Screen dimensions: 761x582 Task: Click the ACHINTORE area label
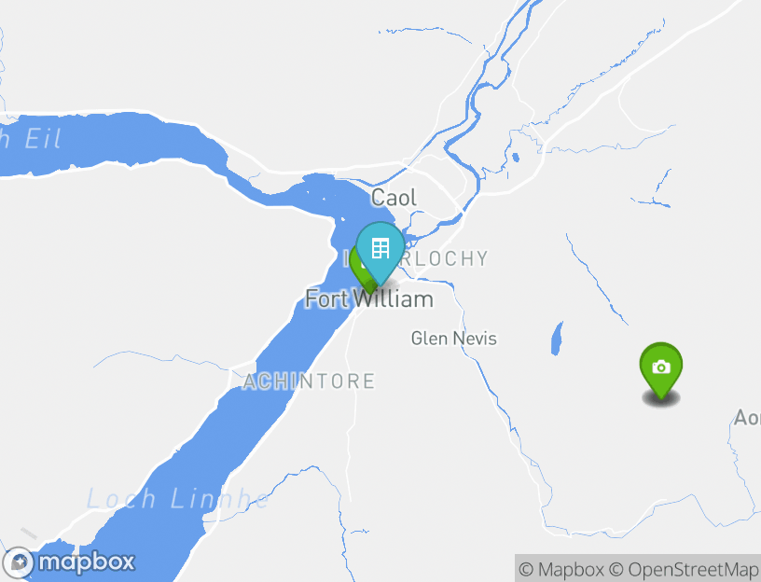[310, 381]
